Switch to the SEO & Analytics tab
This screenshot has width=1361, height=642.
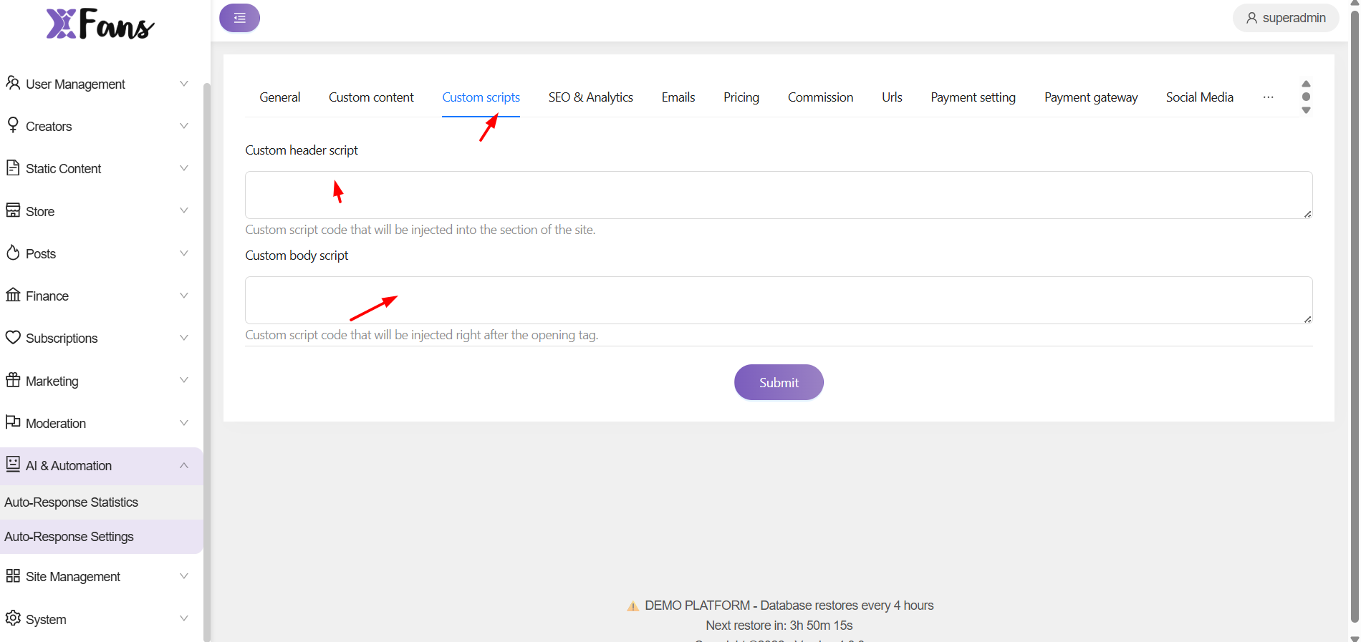point(590,97)
